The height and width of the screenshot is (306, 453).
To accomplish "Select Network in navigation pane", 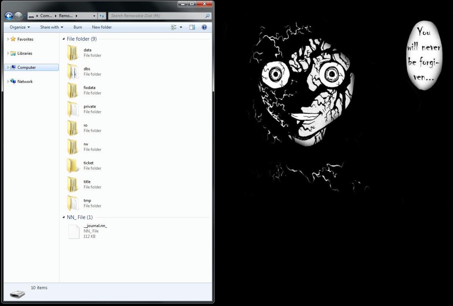I will [x=25, y=82].
